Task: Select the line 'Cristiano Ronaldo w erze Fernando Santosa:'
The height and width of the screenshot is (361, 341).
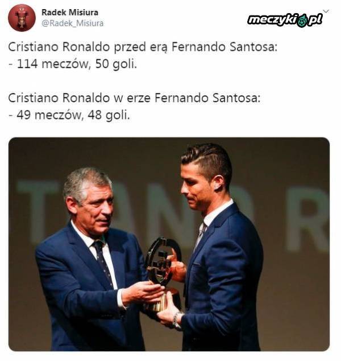Action: pos(135,98)
